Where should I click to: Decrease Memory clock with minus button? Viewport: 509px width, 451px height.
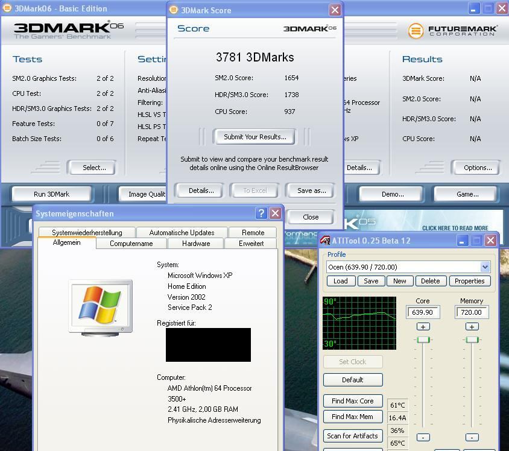[472, 437]
